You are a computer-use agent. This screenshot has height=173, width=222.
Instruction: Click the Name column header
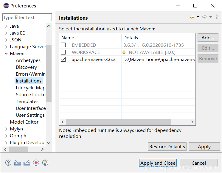point(90,38)
